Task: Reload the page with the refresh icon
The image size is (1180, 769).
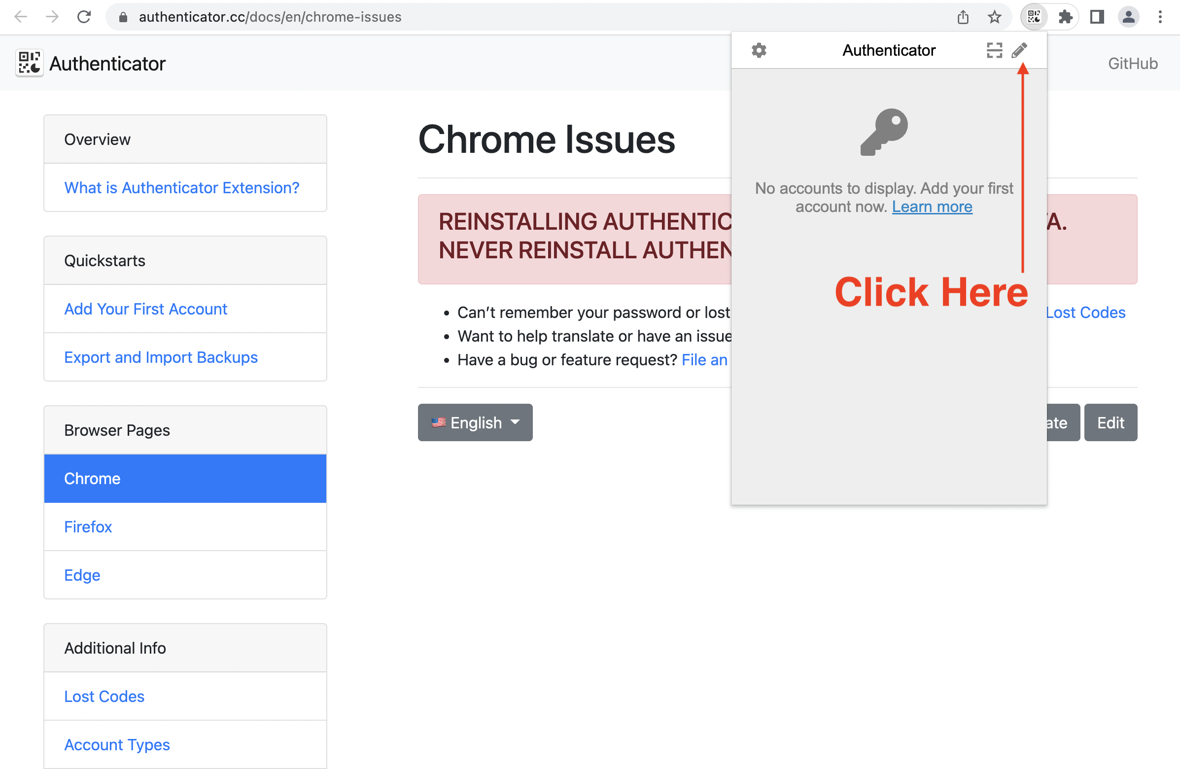Action: point(84,17)
